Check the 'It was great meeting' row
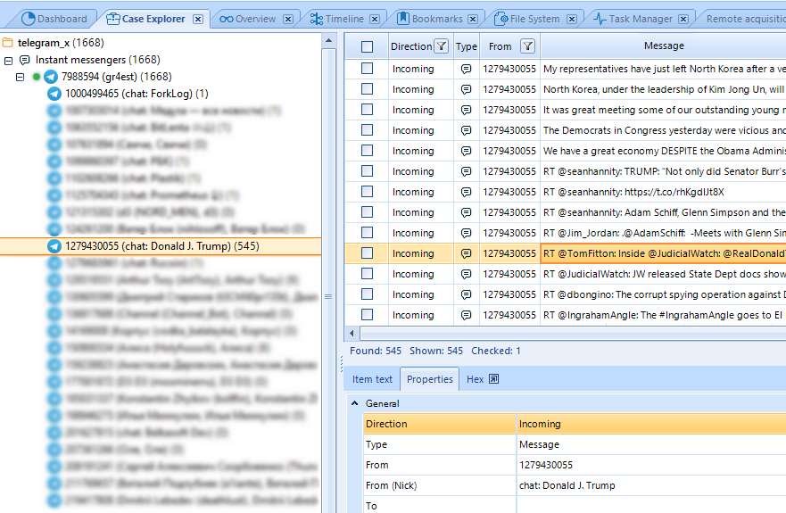This screenshot has height=513, width=786. click(367, 110)
